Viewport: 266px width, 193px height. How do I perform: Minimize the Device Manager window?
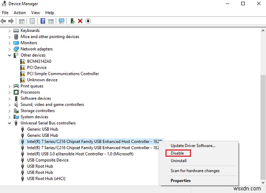(227, 4)
